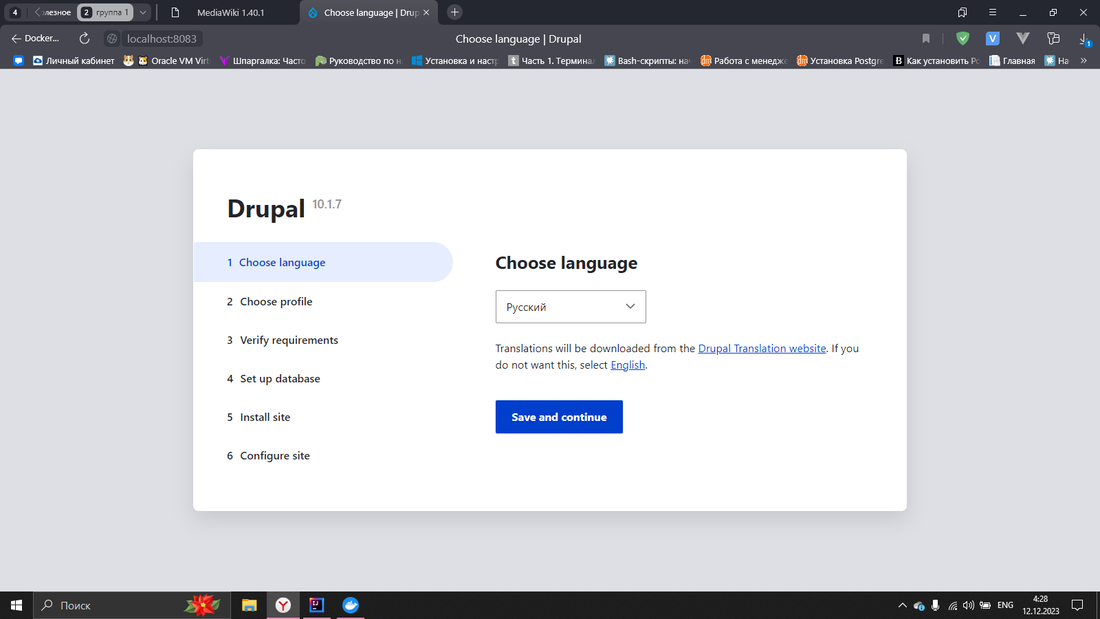
Task: Open Личный кабинет bookmark
Action: point(74,61)
